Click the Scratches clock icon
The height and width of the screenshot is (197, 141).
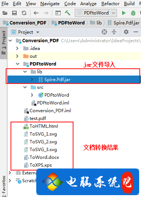coord(19,181)
